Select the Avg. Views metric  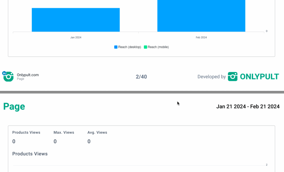[x=97, y=133]
